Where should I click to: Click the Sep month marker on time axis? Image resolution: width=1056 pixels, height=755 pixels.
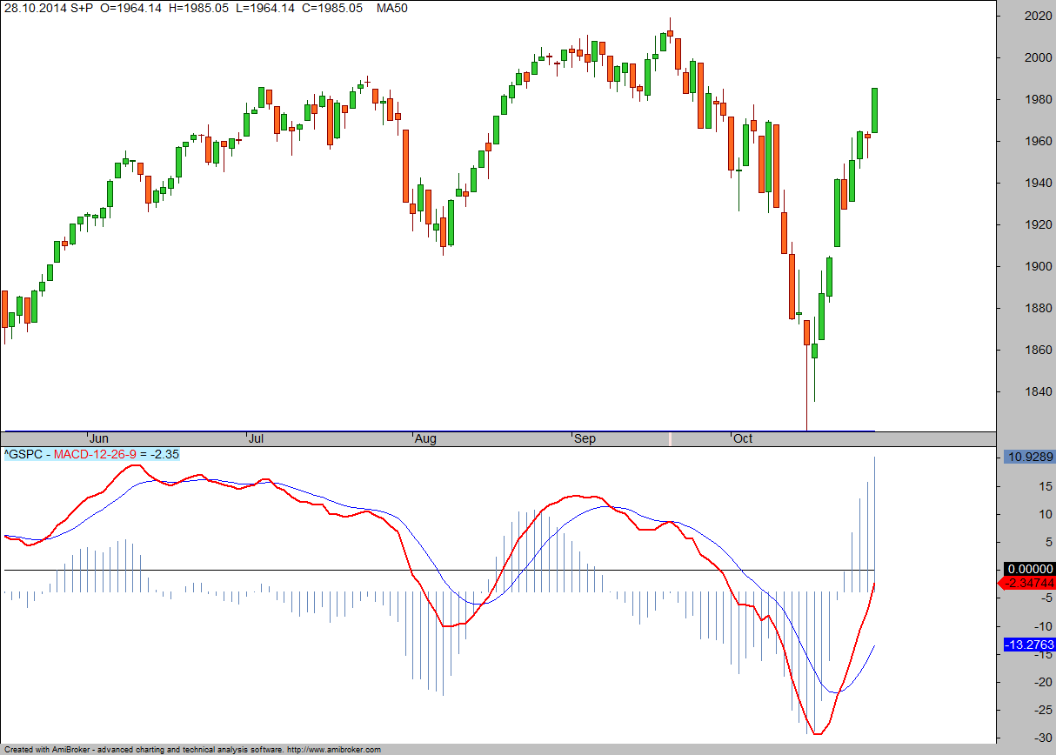585,438
